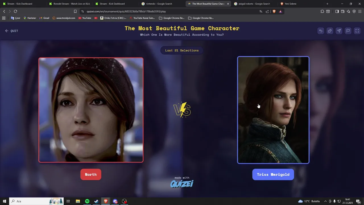Click the Ara taskbar search box

pyautogui.click(x=36, y=201)
